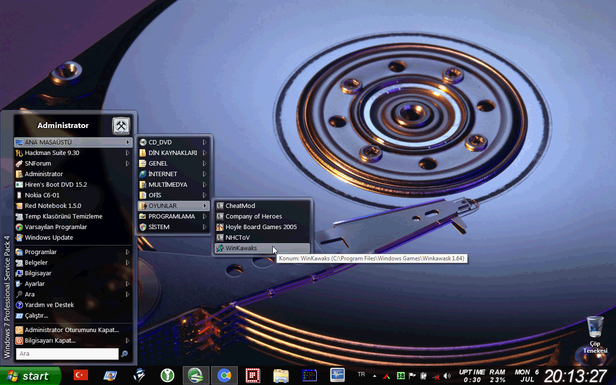Open Bilgisayar from start menu
The height and width of the screenshot is (385, 616).
click(x=73, y=273)
